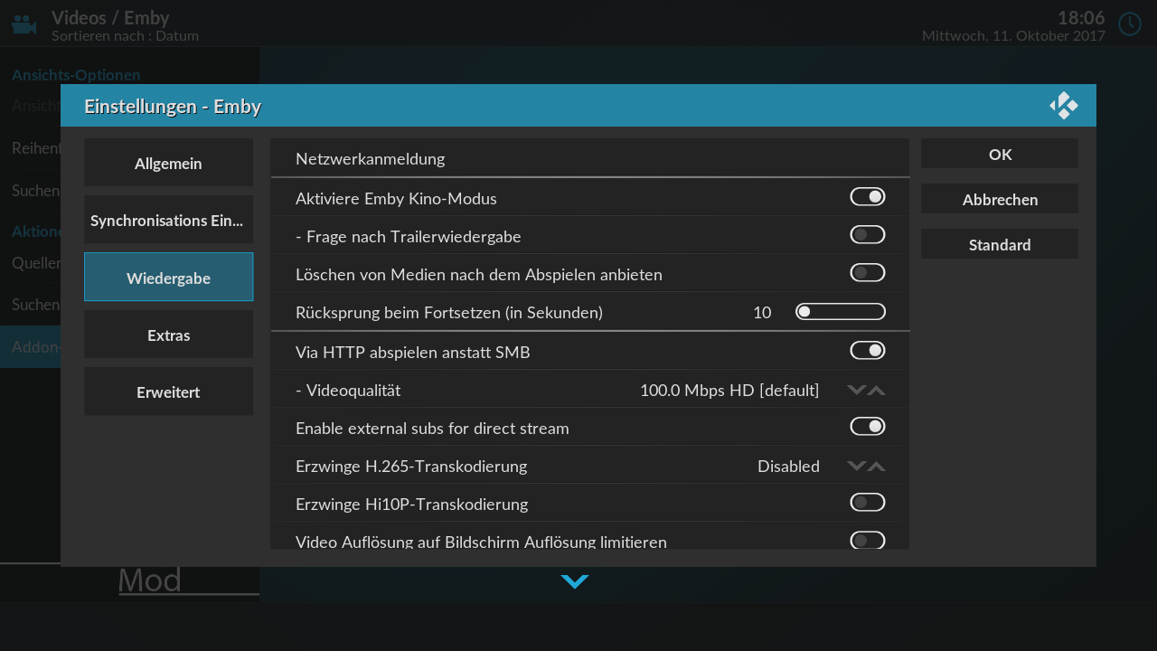1157x651 pixels.
Task: Click the video camera icon beside Videos / Emby
Action: (24, 24)
